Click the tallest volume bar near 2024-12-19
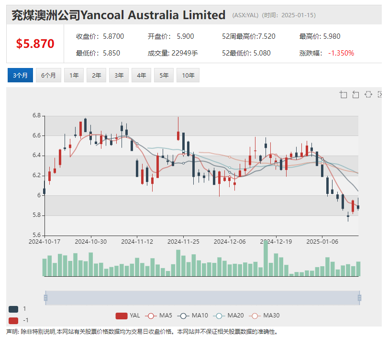The image size is (388, 350). click(266, 259)
